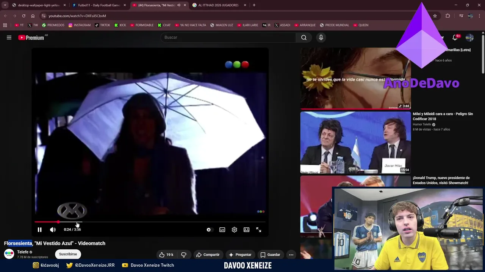Viewport: 485px width, 272px height.
Task: Open the YouTube account avatar menu
Action: pyautogui.click(x=469, y=37)
